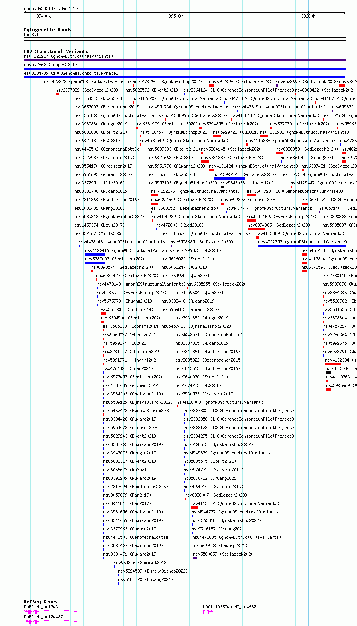This screenshot has height=626, width=357.
Task: Click the esv3570084 (Uddin2014) red bar
Action: [x=103, y=313]
